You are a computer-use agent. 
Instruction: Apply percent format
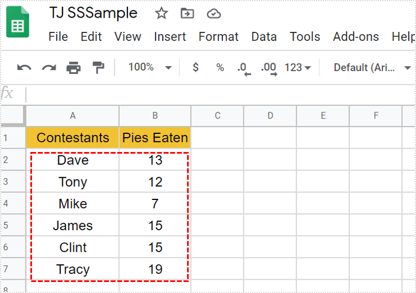220,68
